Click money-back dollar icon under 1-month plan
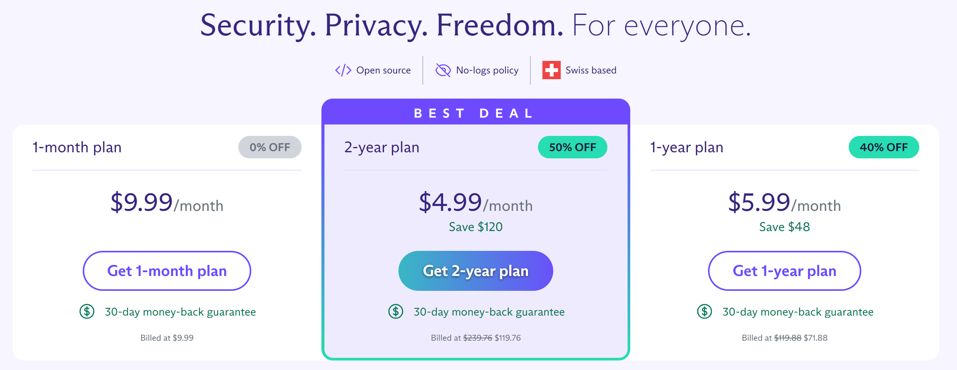Image resolution: width=957 pixels, height=370 pixels. 87,312
